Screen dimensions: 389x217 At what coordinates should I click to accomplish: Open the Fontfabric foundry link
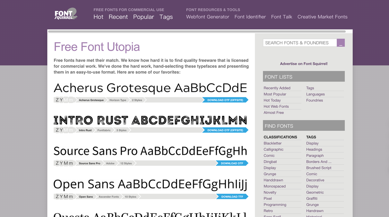click(104, 130)
